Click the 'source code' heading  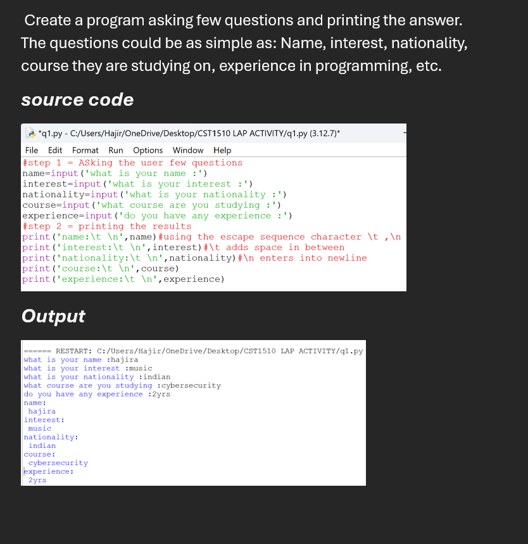tap(77, 99)
